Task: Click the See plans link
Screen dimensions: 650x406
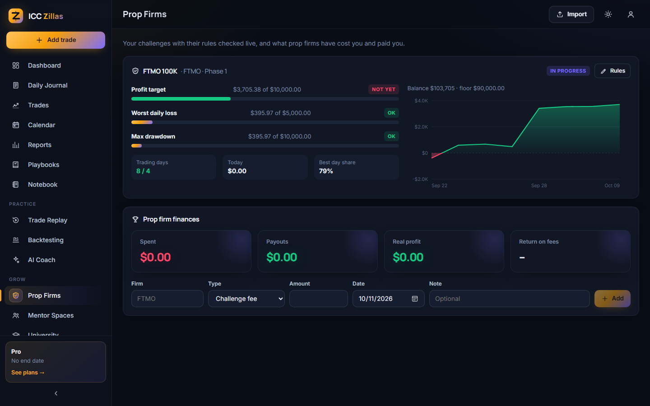Action: tap(28, 373)
